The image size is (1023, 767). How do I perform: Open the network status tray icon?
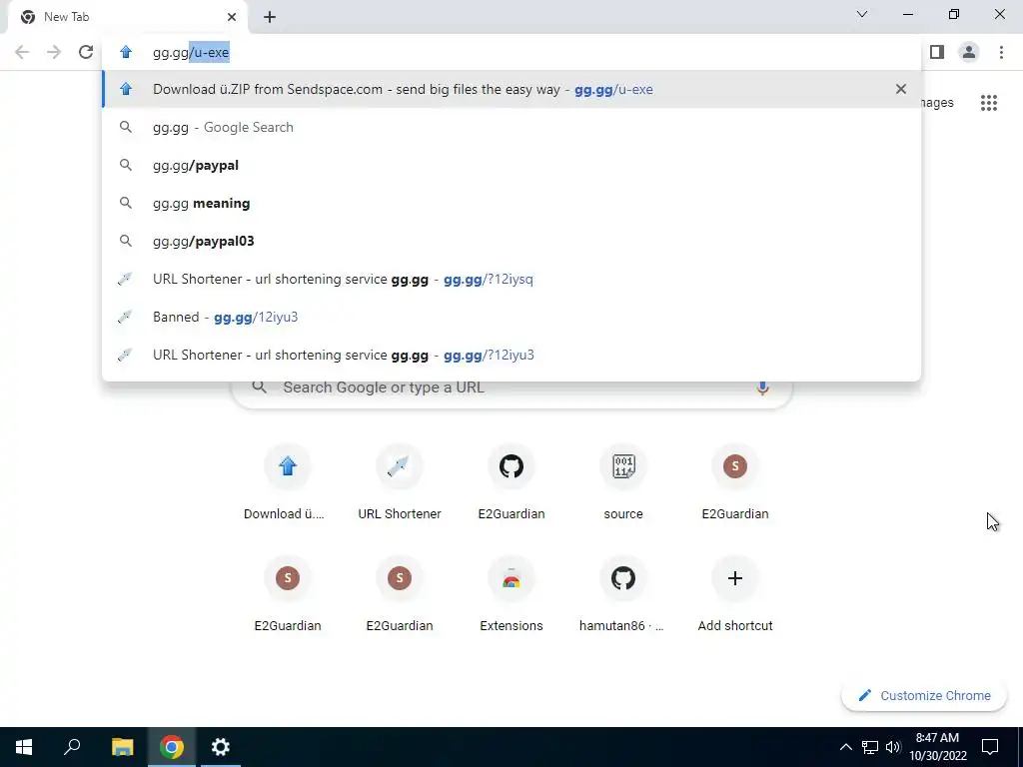[870, 747]
